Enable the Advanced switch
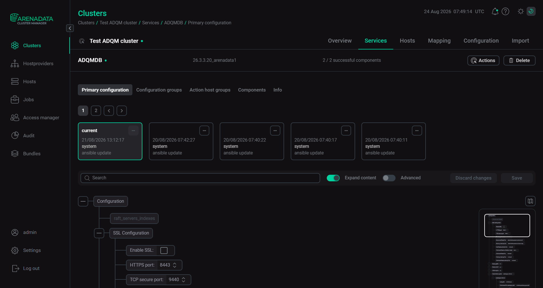The height and width of the screenshot is (288, 543). click(x=389, y=178)
